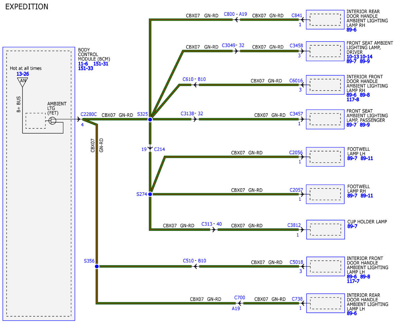Open the BCM page reference 11-6

[83, 64]
